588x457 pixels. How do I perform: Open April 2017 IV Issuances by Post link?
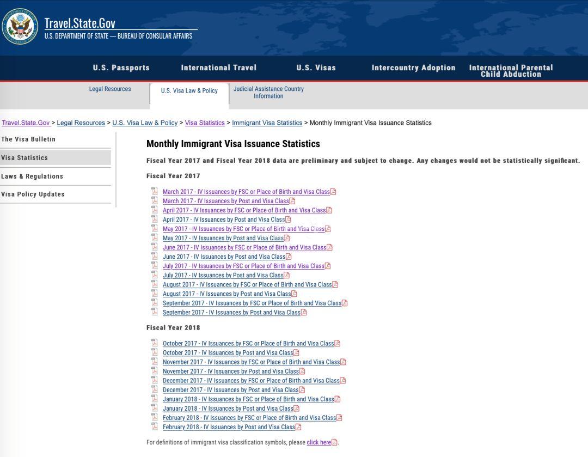224,220
